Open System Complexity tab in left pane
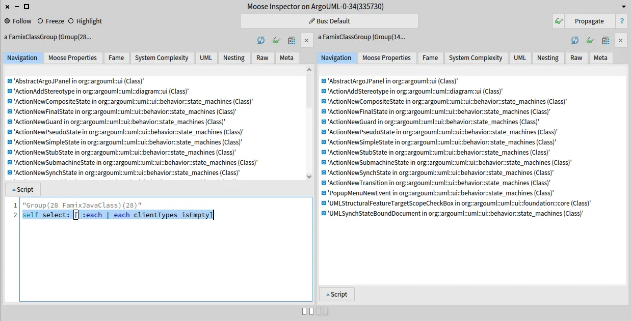The height and width of the screenshot is (321, 631). pos(162,57)
